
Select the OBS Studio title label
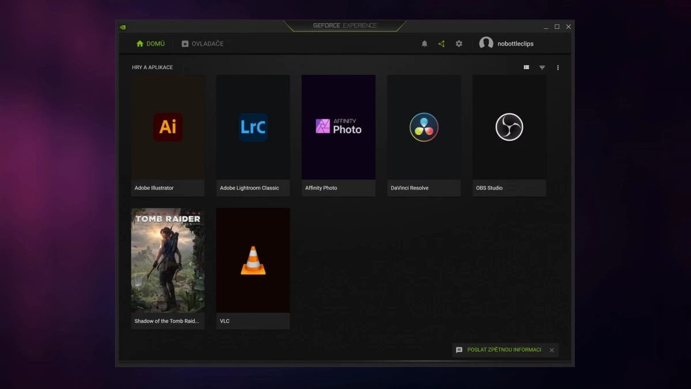[489, 188]
